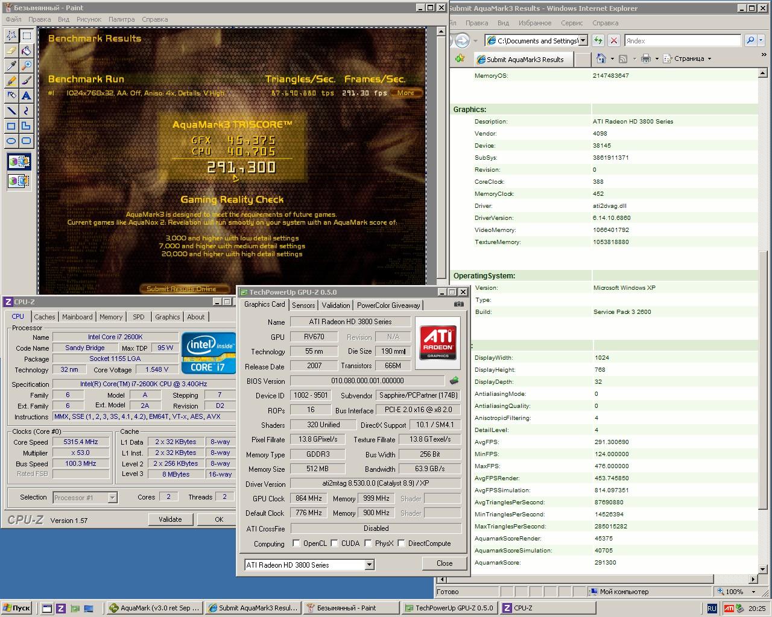Open CPU-Z from the Quick Launch Z icon

point(61,608)
